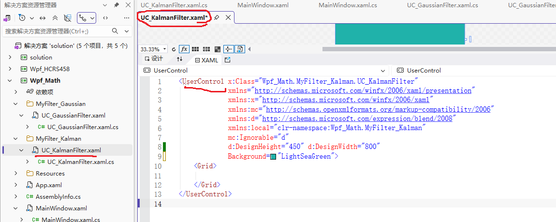Screen dimensions: 556x222
Task: Select AssemblyInfo.cs in tree
Action: coord(58,196)
